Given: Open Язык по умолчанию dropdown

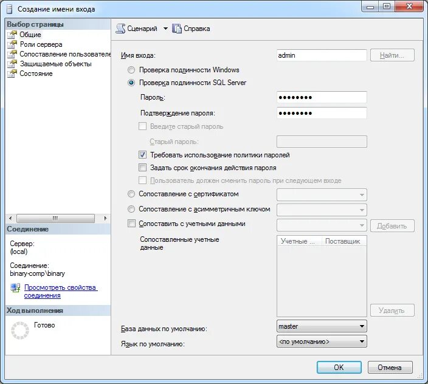Looking at the screenshot, I should 322,341.
